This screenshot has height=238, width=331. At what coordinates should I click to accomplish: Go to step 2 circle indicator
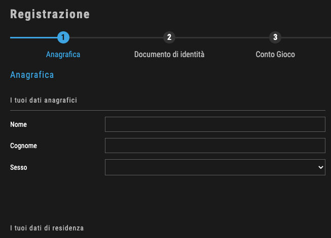tap(169, 37)
